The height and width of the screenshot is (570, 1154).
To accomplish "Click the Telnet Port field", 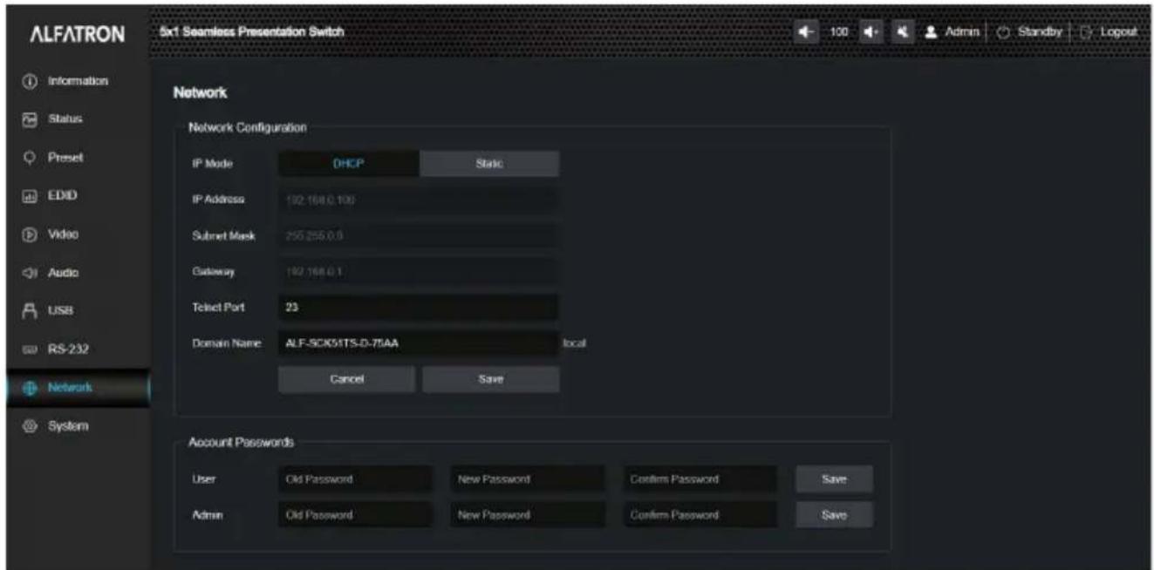I will 418,307.
